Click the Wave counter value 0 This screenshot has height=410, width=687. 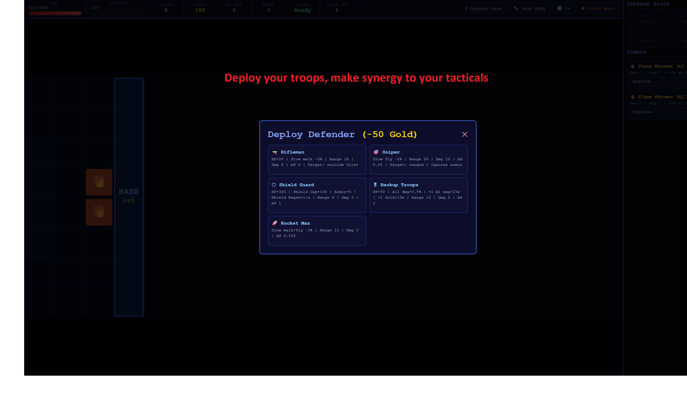point(268,10)
